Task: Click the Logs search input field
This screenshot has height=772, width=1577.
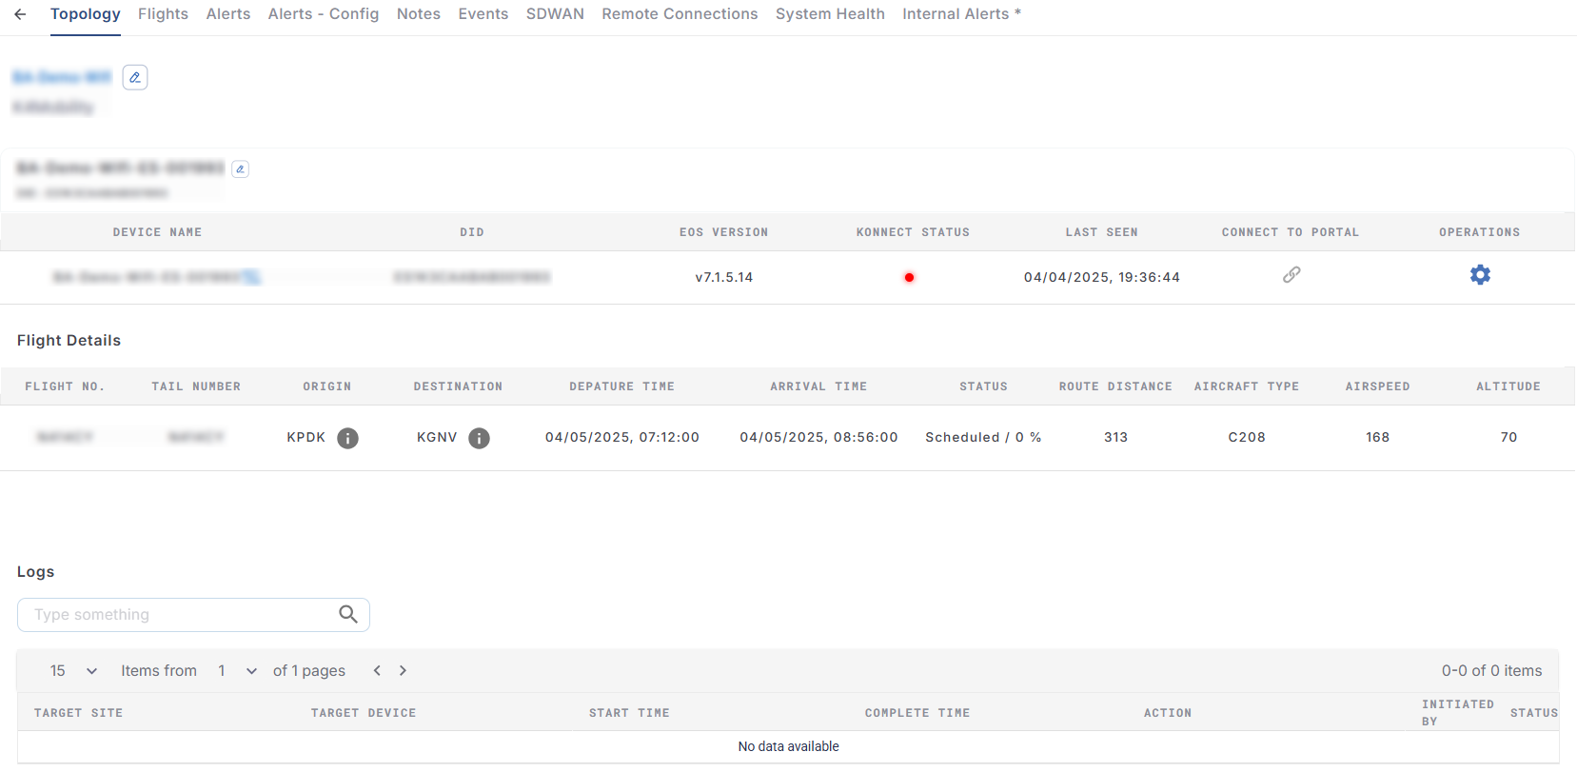Action: click(x=181, y=615)
